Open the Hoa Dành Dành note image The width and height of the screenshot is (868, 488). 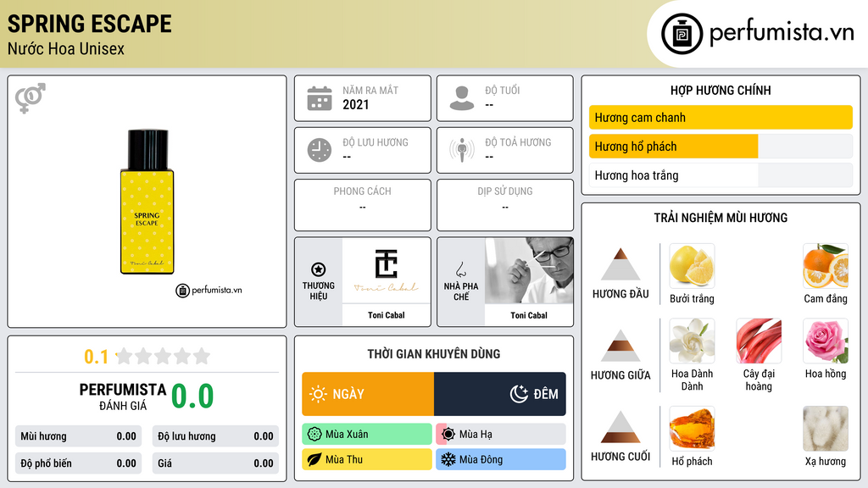692,341
